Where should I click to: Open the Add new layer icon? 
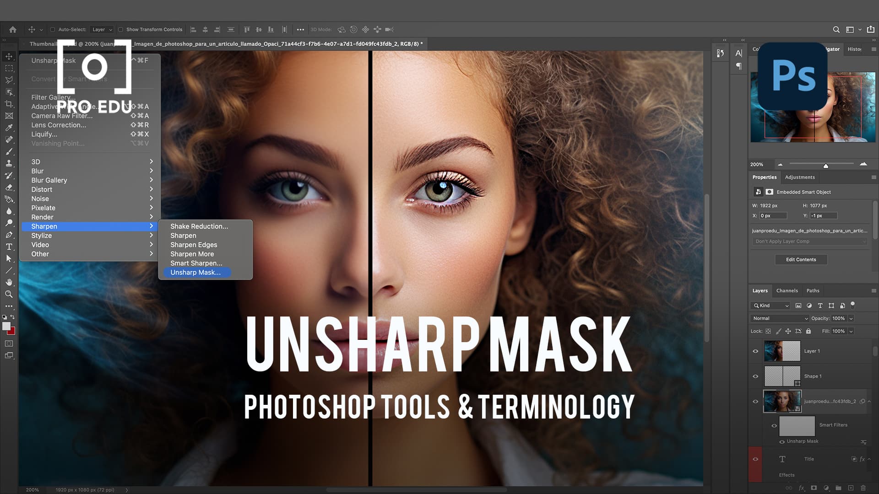(851, 488)
